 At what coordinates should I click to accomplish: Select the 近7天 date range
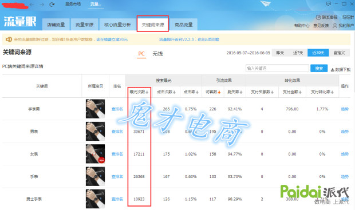pos(298,53)
